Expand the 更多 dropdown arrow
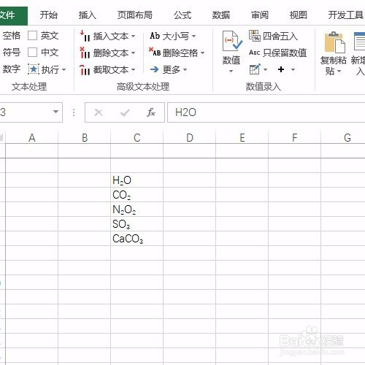 pos(185,70)
